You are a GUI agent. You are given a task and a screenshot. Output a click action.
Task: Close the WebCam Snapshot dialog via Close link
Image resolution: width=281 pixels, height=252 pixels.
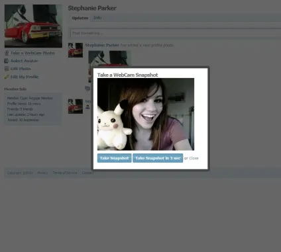tap(194, 158)
